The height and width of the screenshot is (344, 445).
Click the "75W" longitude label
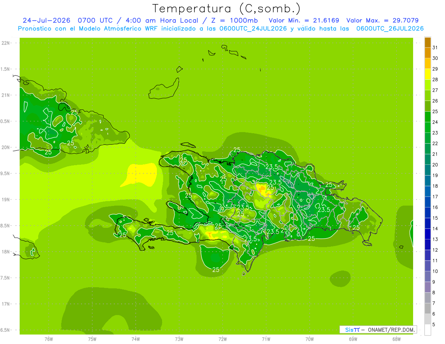[x=92, y=339]
